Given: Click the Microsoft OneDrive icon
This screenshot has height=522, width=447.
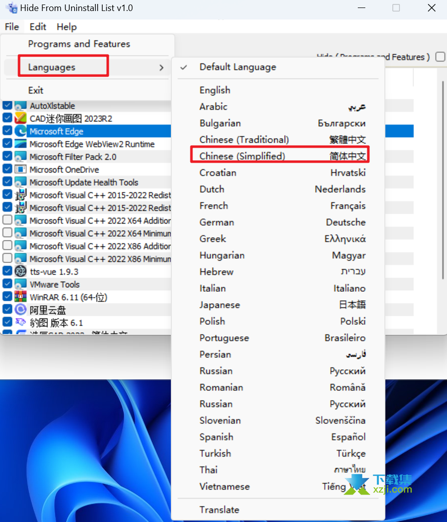Looking at the screenshot, I should click(x=21, y=169).
